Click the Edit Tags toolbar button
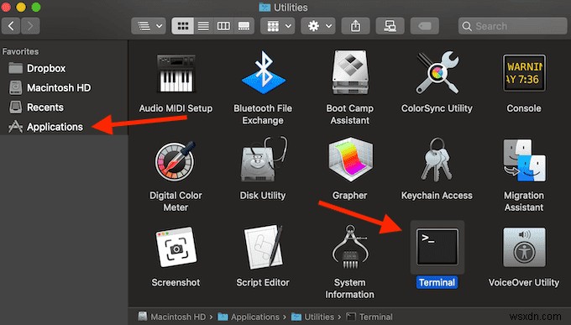 pyautogui.click(x=425, y=26)
